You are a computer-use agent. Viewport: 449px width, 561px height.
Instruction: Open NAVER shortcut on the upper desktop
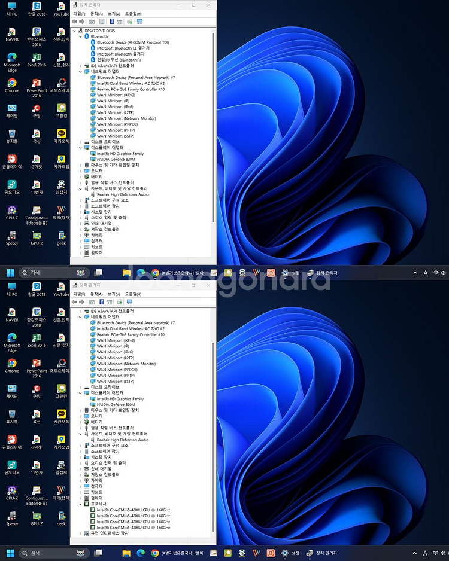click(12, 34)
